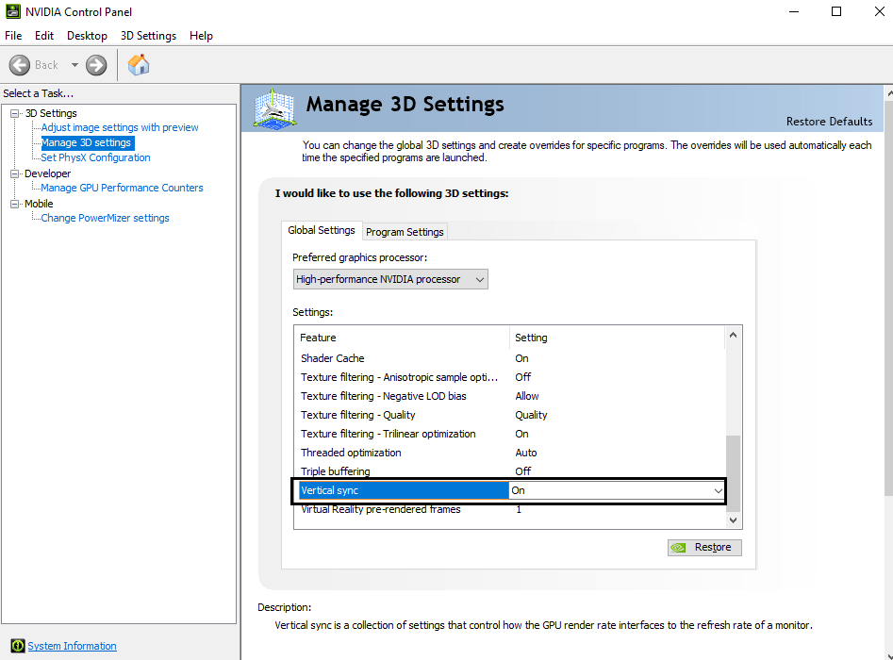This screenshot has width=893, height=660.
Task: Open Adjust image settings with preview
Action: [x=120, y=127]
